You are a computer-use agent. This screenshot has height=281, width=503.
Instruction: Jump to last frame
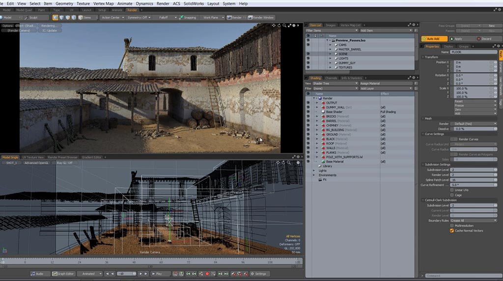(x=146, y=274)
